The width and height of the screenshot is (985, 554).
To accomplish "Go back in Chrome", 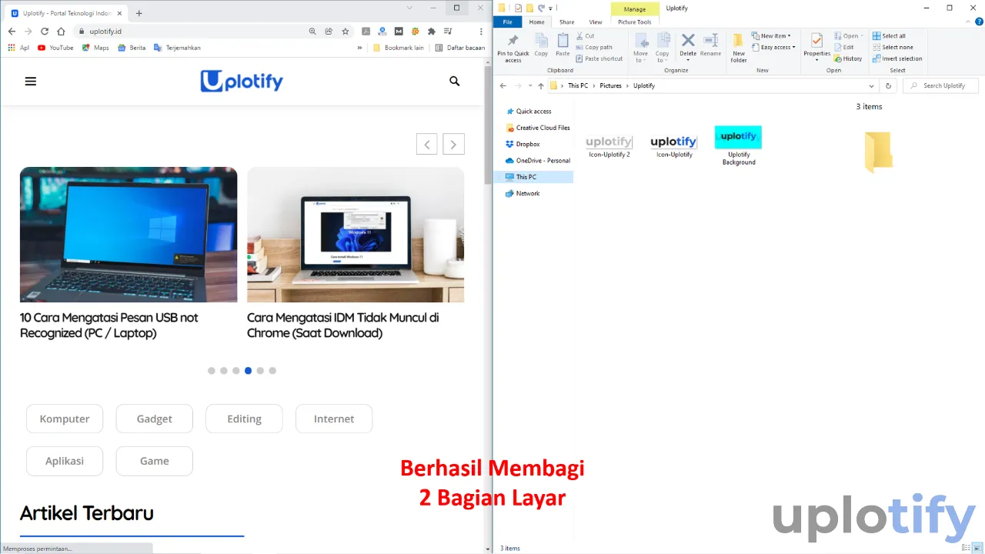I will (12, 32).
